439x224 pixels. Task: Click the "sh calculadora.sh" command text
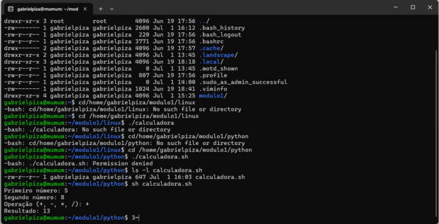pyautogui.click(x=160, y=184)
